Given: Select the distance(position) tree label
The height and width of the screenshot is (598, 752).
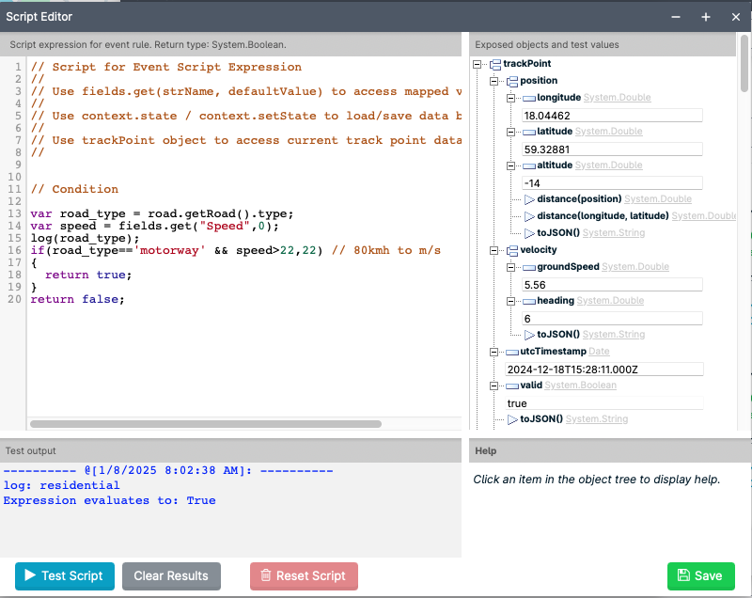Looking at the screenshot, I should pos(579,199).
